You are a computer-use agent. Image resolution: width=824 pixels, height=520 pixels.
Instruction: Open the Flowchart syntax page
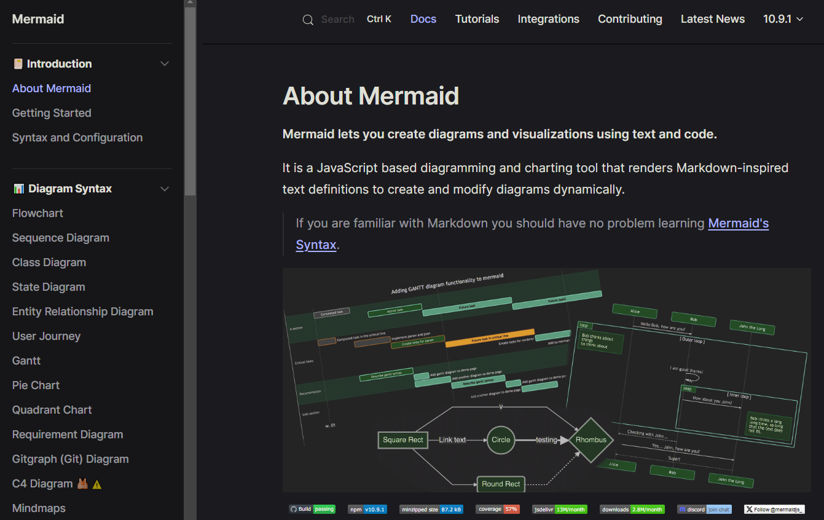[37, 213]
